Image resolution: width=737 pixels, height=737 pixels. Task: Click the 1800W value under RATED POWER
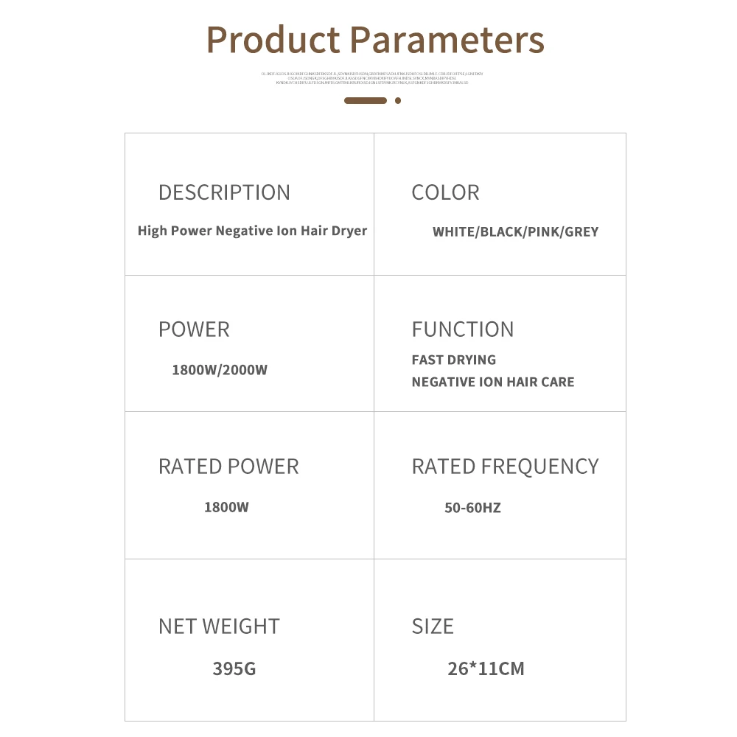click(x=226, y=507)
